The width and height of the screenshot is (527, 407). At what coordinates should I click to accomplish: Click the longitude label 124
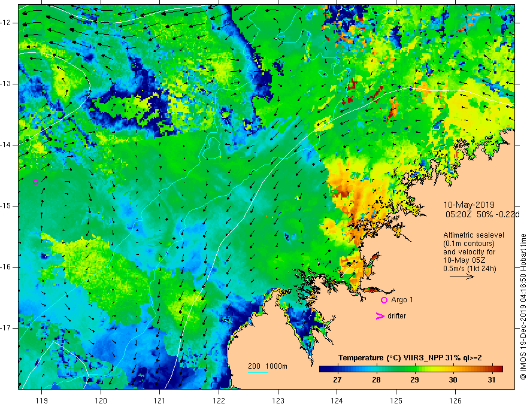(x=337, y=400)
